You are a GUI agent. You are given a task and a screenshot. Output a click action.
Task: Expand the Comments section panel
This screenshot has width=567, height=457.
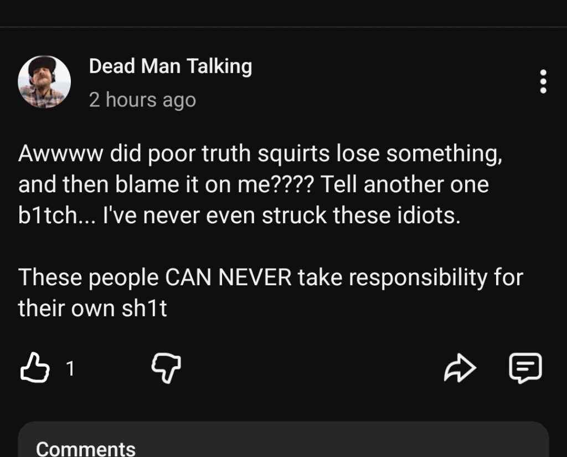tap(283, 439)
